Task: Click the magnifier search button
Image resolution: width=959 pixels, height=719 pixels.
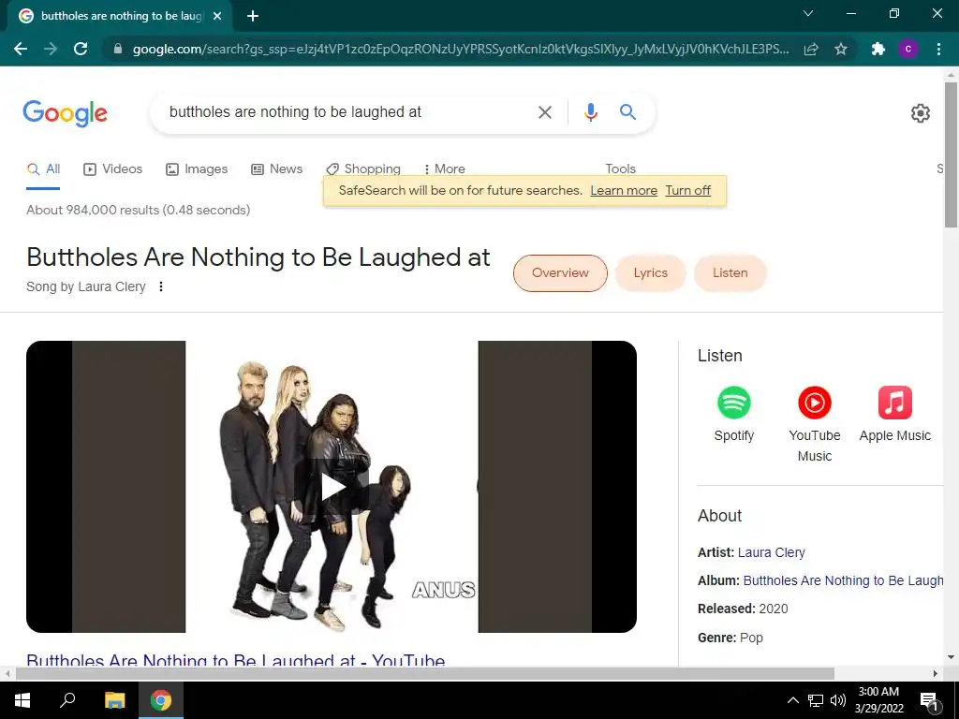Action: 627,112
